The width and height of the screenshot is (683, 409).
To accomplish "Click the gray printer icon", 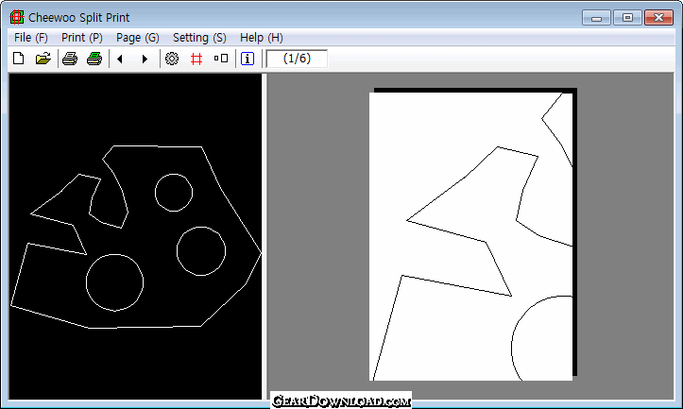I will click(x=70, y=59).
